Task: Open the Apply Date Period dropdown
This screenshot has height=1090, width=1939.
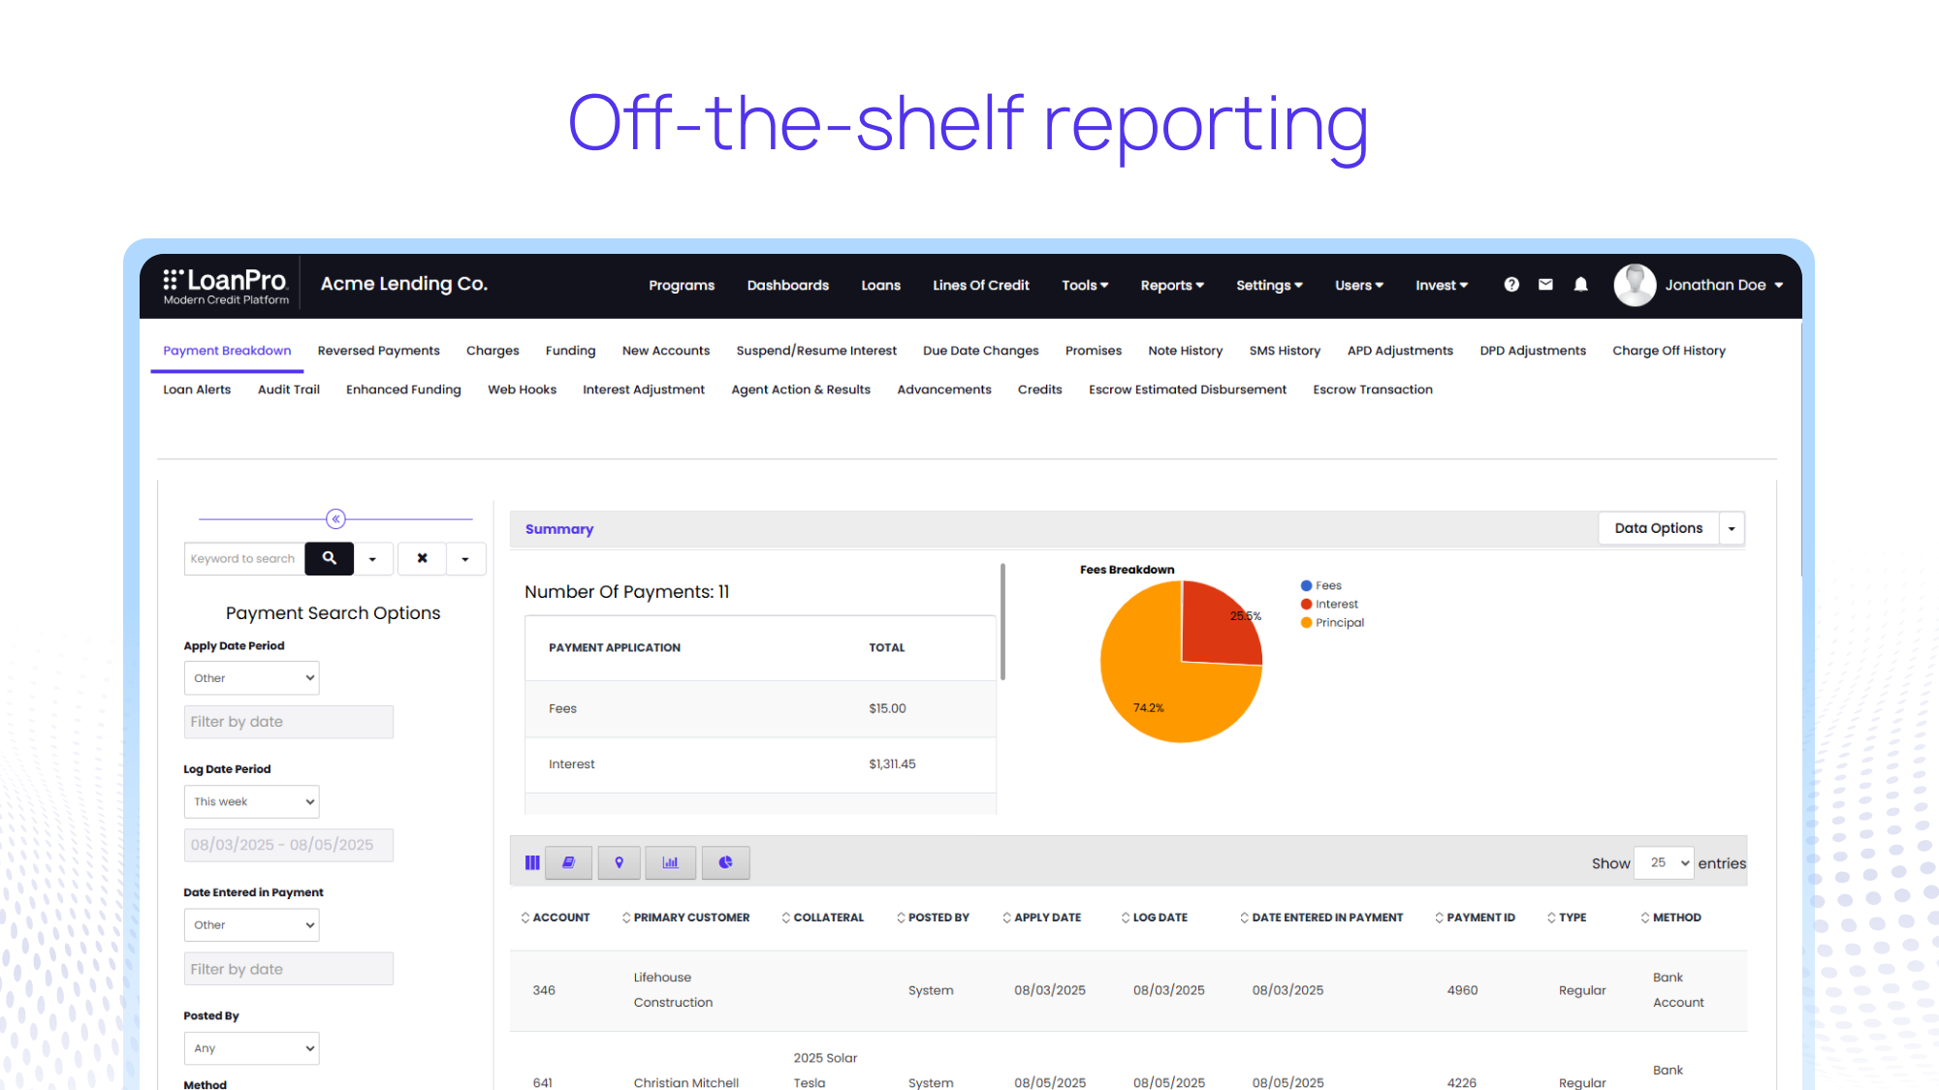Action: 251,678
